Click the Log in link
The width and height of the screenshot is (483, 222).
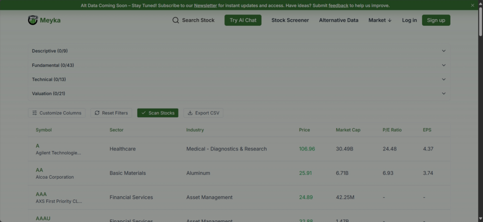coord(409,20)
